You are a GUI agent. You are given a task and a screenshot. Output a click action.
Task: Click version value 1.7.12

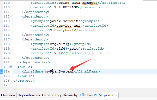pos(56,53)
